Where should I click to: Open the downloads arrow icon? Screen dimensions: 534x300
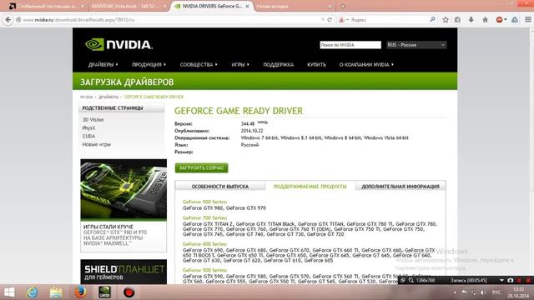(x=471, y=20)
